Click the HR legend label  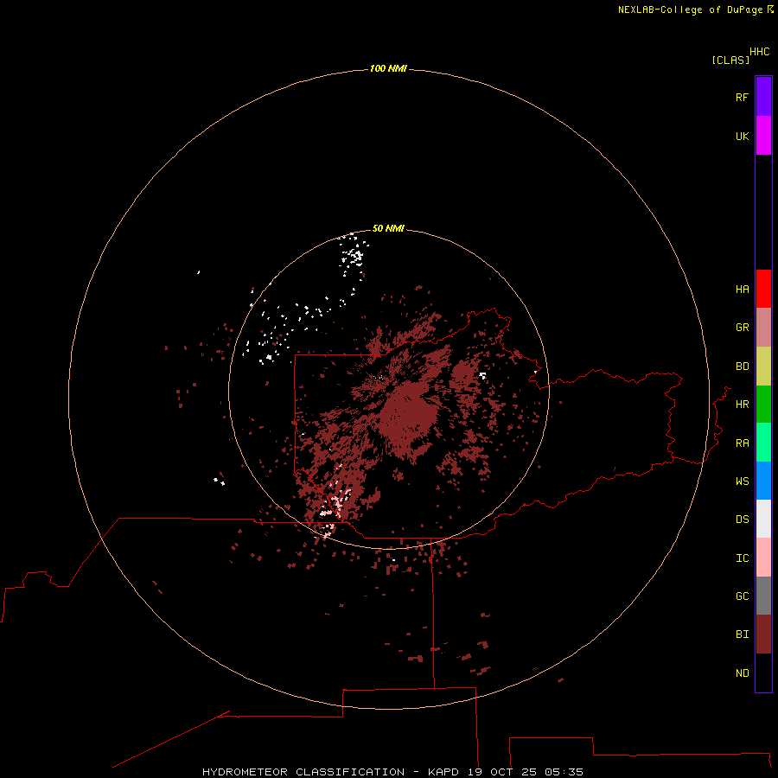pos(742,405)
